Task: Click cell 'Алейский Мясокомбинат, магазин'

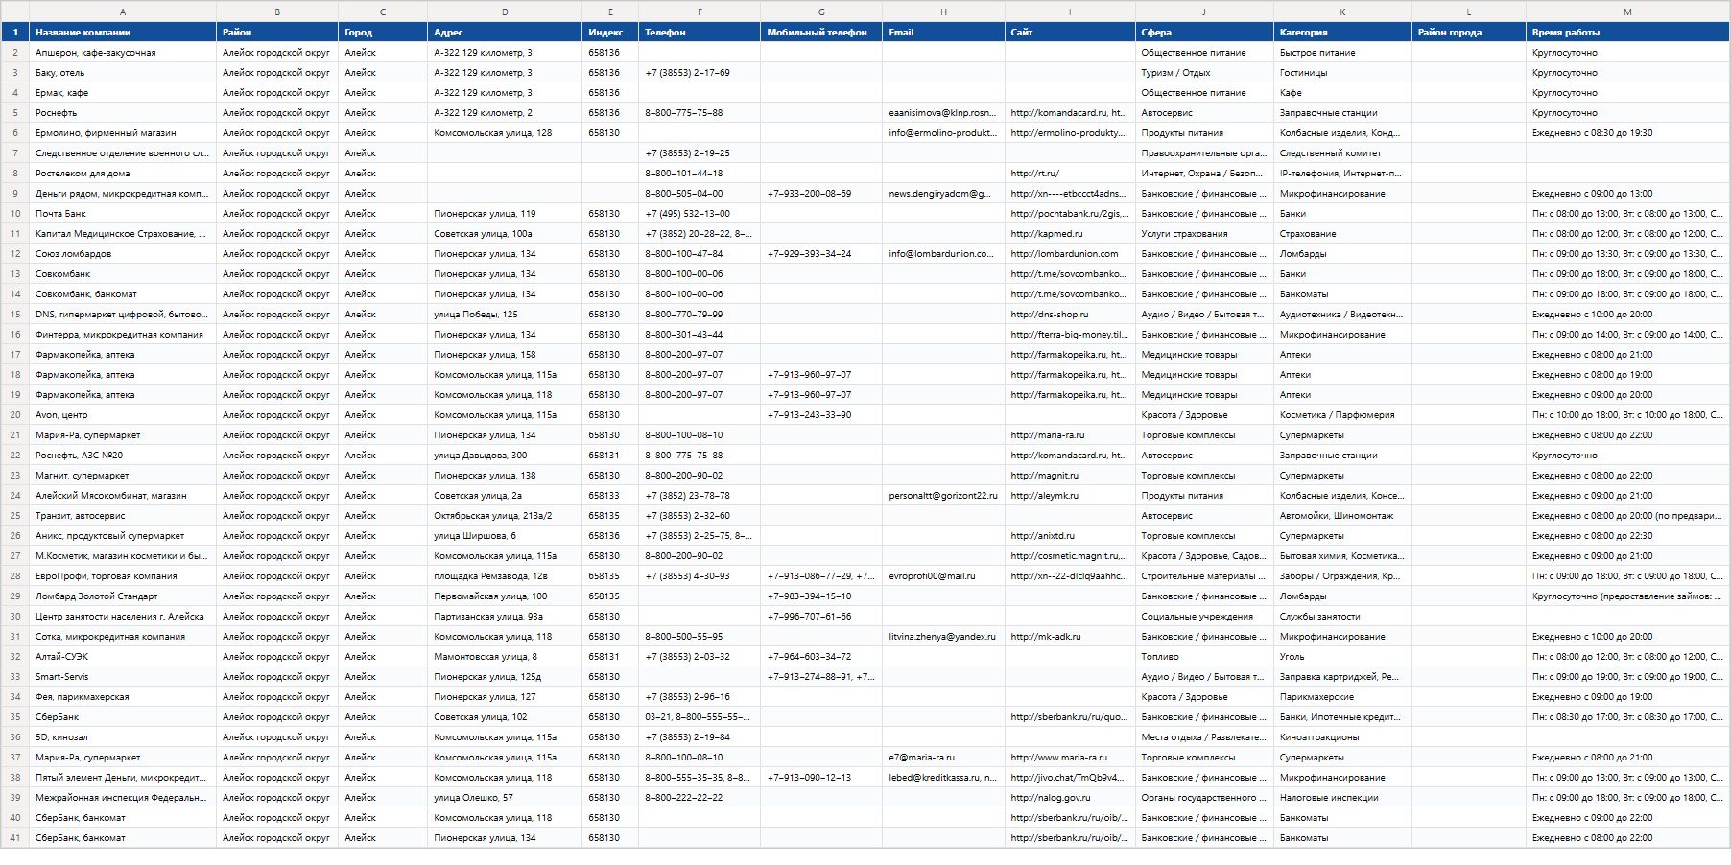Action: click(x=123, y=496)
